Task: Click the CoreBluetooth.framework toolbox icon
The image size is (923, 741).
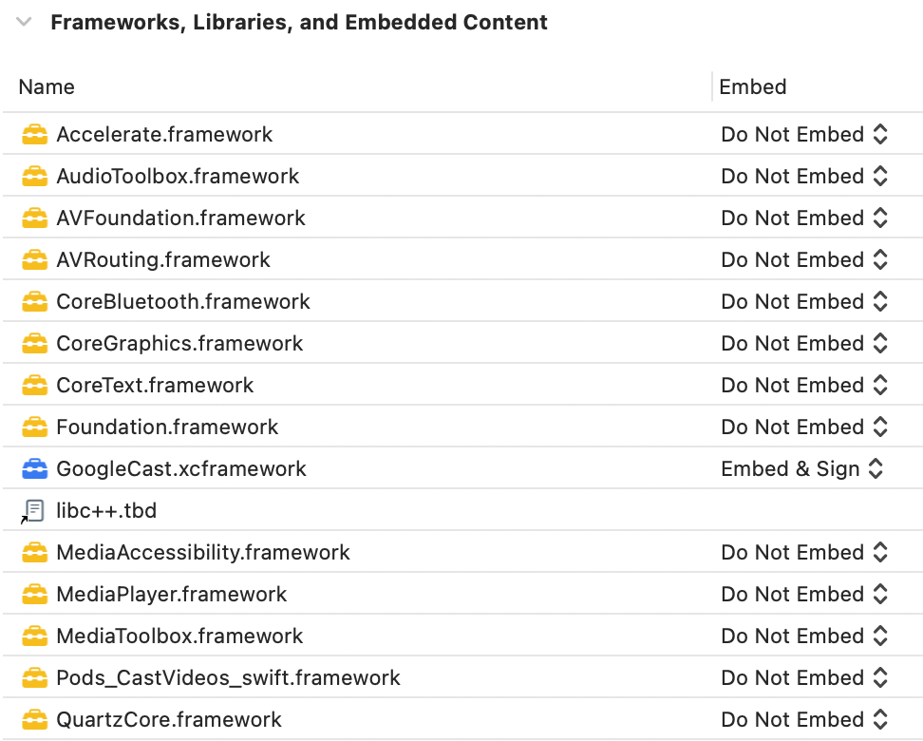Action: click(x=34, y=302)
